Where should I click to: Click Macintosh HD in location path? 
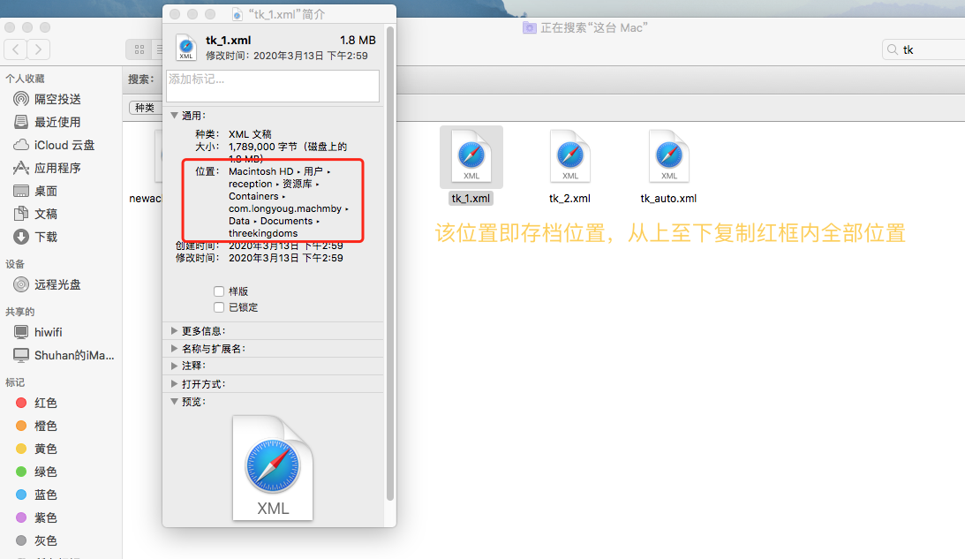(x=261, y=171)
